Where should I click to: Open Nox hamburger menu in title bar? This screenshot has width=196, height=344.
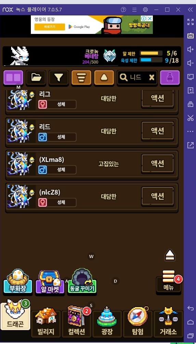pyautogui.click(x=134, y=10)
